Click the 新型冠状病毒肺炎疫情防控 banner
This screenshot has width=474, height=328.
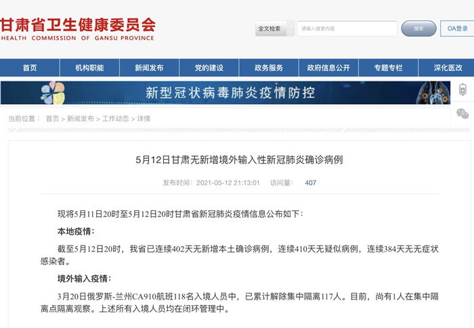pos(225,93)
